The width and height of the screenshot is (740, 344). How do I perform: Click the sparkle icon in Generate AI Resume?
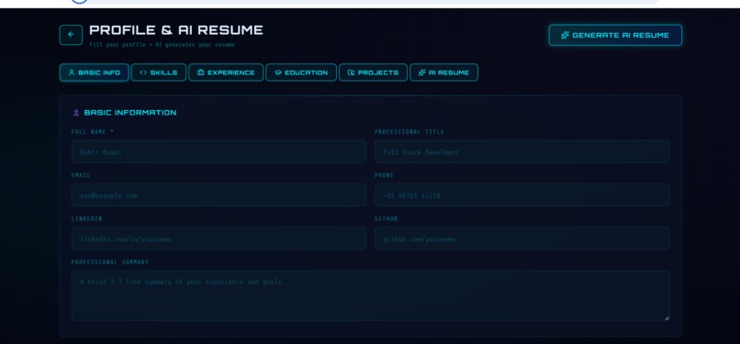pyautogui.click(x=565, y=36)
